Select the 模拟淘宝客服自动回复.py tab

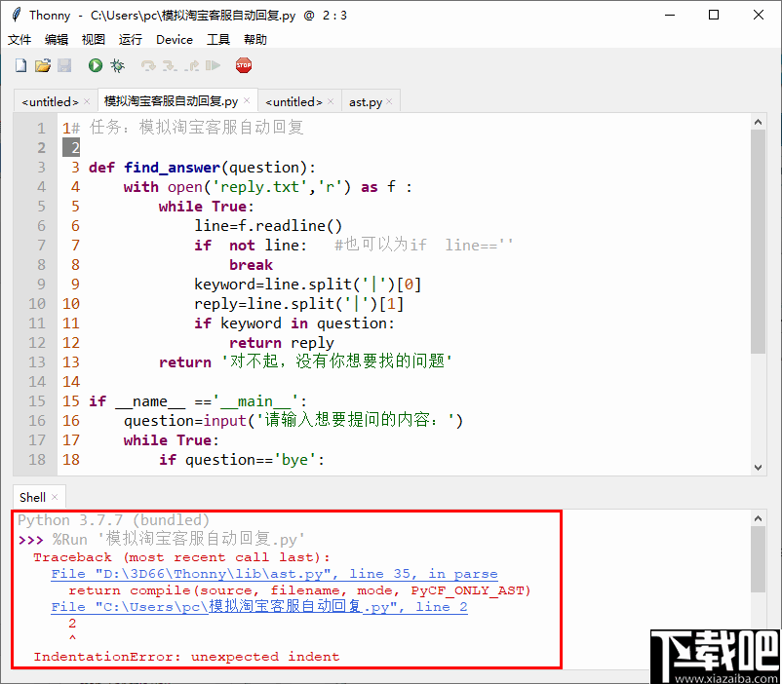[171, 101]
